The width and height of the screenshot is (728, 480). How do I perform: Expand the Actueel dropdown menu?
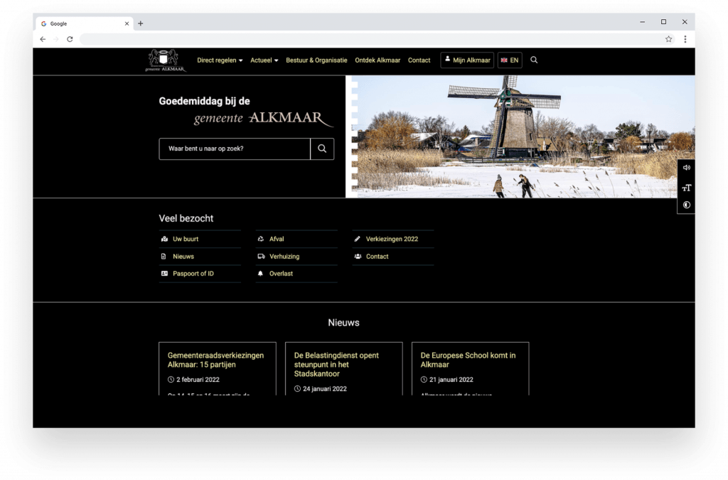[264, 60]
